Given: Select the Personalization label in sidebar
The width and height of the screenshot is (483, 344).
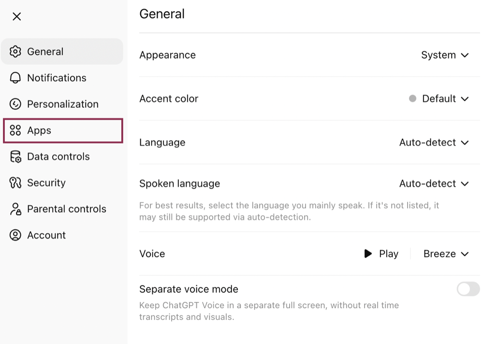Looking at the screenshot, I should point(63,104).
